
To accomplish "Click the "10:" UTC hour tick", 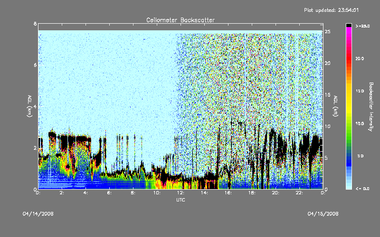I will (x=157, y=193).
